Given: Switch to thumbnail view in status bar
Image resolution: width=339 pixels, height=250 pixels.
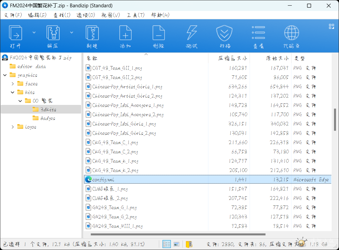Looking at the screenshot, I should [176, 244].
